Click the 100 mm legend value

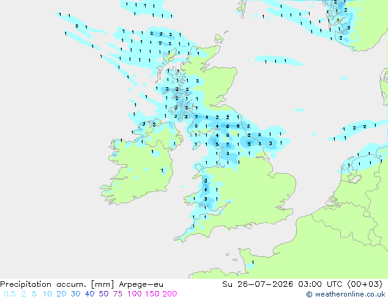point(135,294)
